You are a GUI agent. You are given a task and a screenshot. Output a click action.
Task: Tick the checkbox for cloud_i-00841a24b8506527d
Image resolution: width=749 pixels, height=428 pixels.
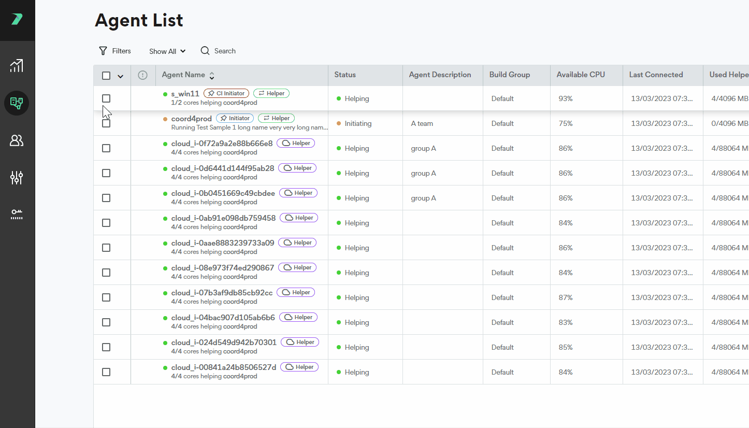pos(106,372)
